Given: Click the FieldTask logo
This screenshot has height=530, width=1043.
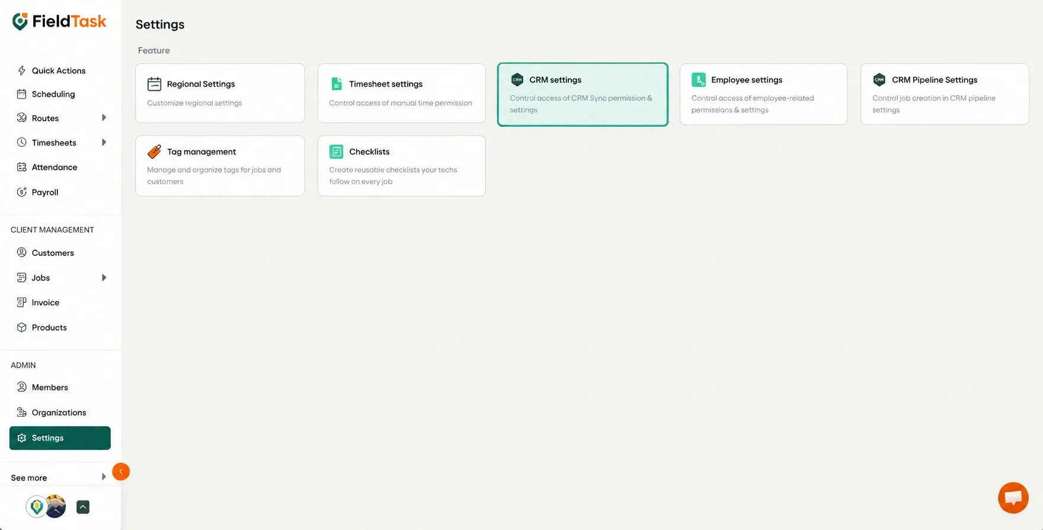Looking at the screenshot, I should click(59, 22).
